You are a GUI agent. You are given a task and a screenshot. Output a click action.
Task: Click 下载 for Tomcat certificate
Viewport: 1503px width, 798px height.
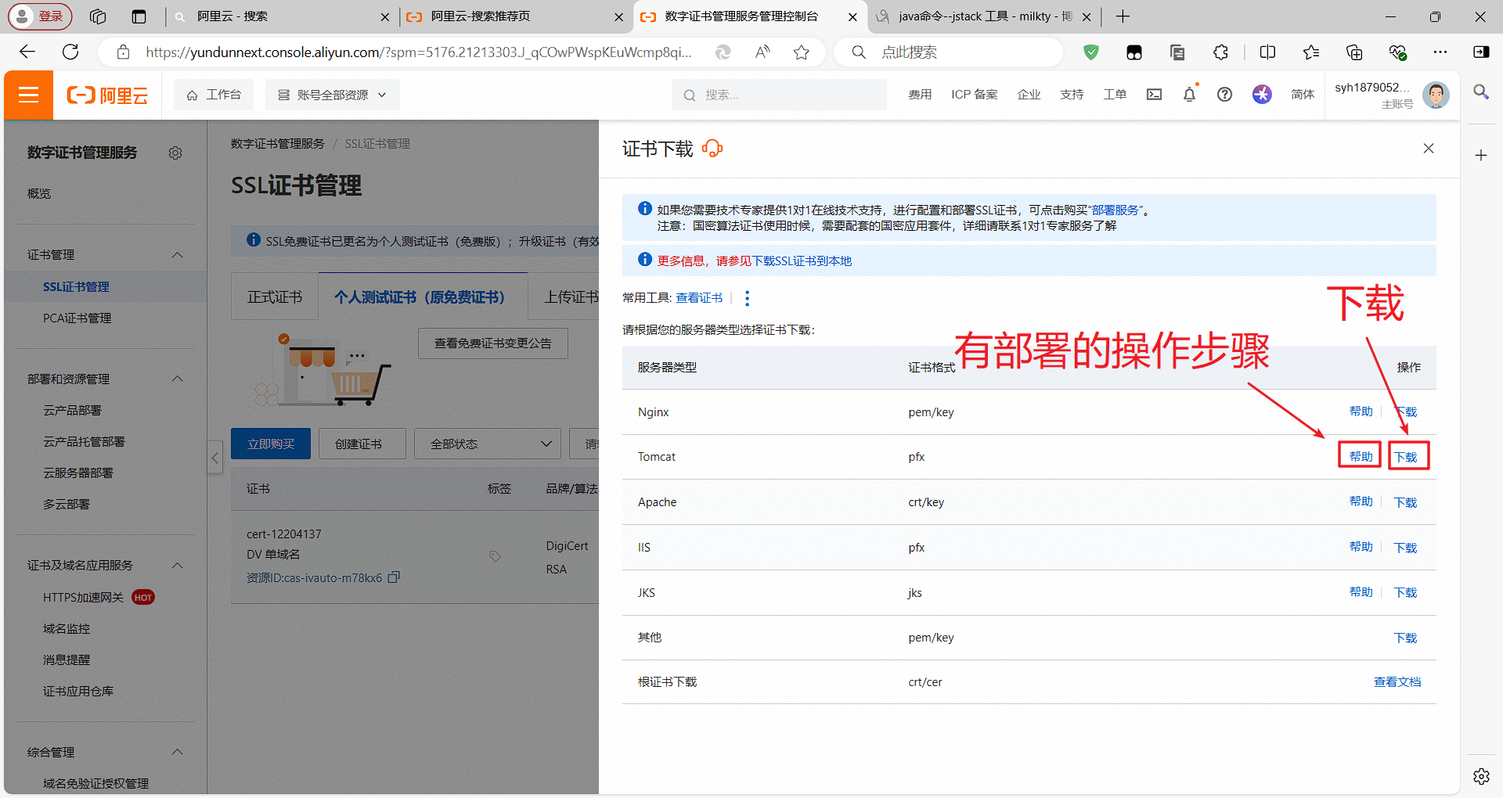pos(1406,457)
